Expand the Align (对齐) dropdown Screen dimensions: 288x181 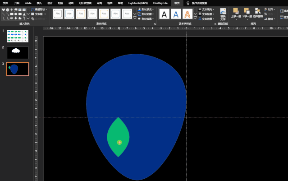(x=270, y=9)
